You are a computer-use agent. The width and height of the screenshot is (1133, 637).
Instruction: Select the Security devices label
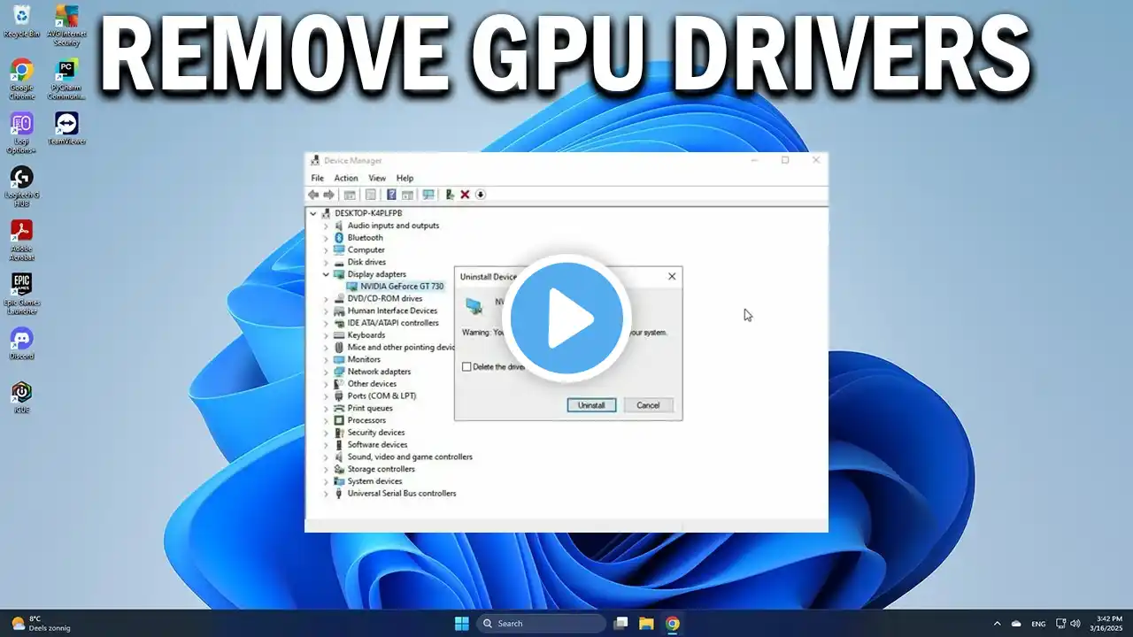376,433
